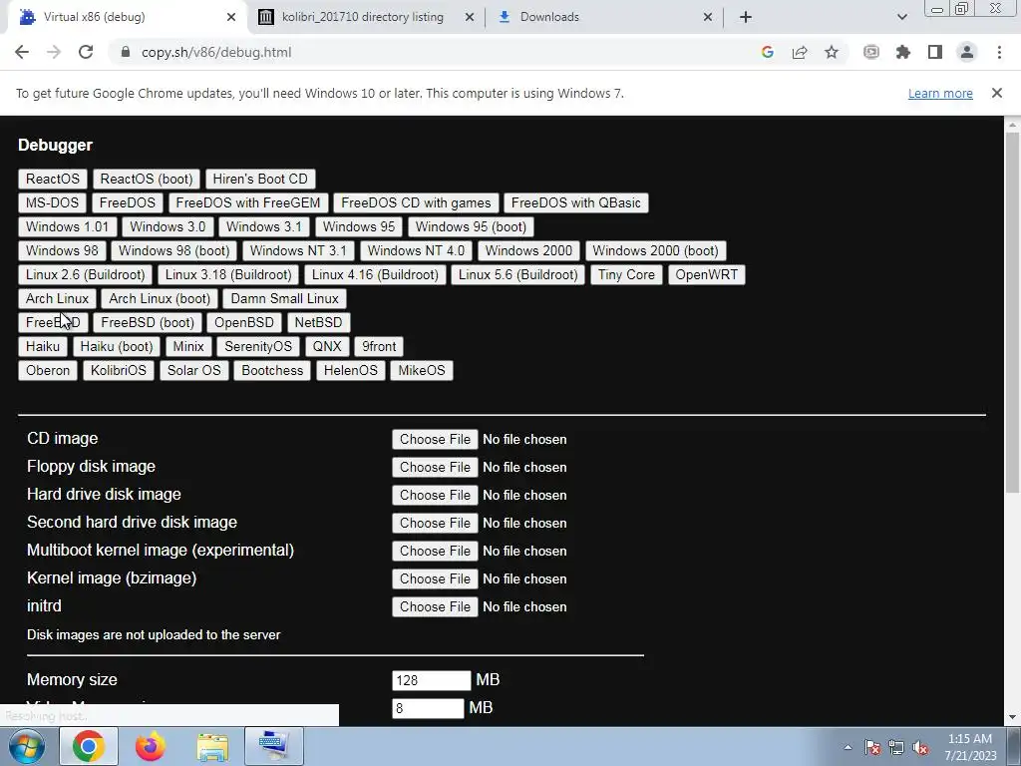Share this page via share icon
Image resolution: width=1021 pixels, height=766 pixels.
[x=800, y=52]
